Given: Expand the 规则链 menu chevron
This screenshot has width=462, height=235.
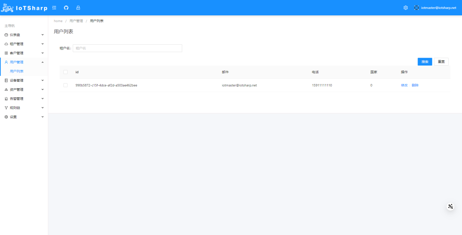Looking at the screenshot, I should [42, 107].
